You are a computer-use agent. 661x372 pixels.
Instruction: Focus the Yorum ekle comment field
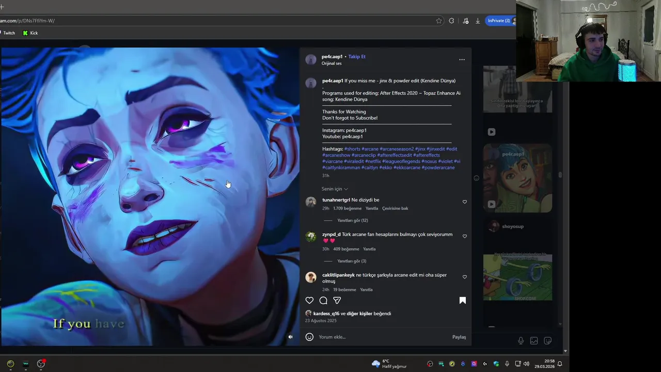point(382,337)
